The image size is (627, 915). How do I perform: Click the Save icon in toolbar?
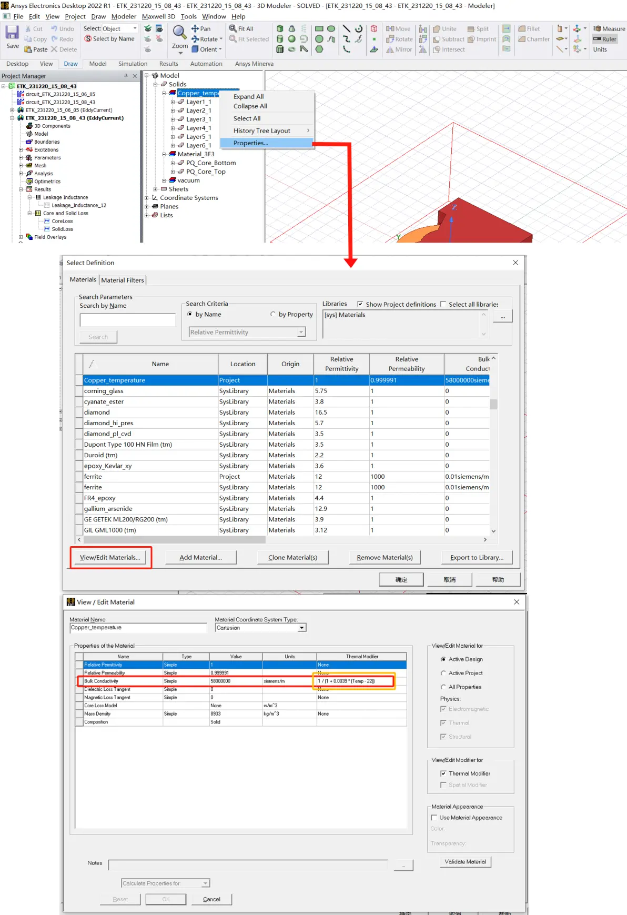(x=12, y=33)
